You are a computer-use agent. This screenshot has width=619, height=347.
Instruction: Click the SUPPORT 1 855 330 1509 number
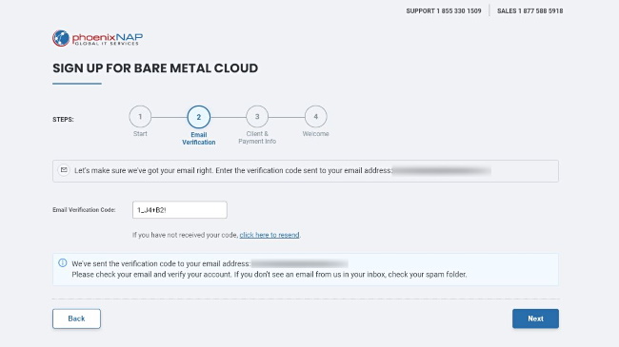click(x=444, y=11)
